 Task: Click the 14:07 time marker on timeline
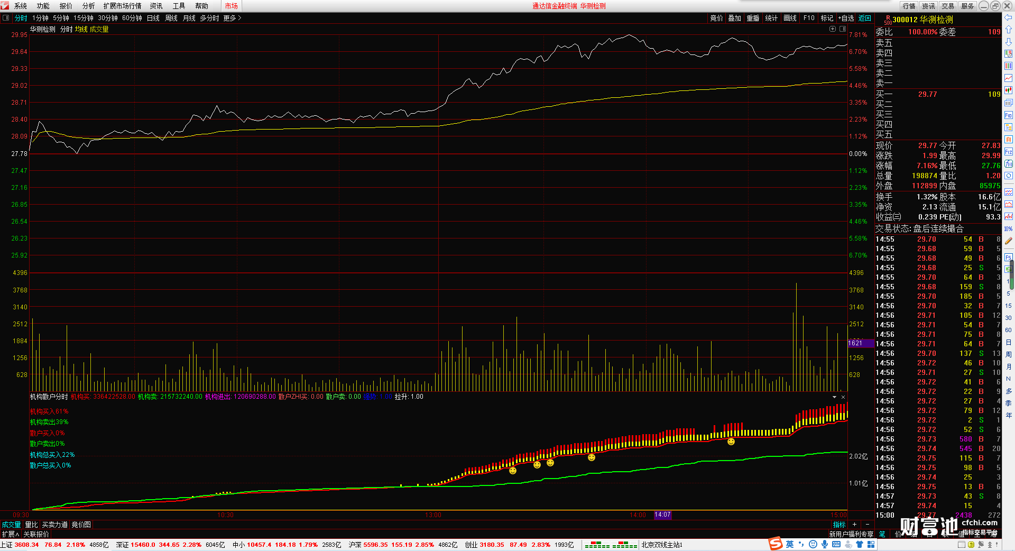[662, 515]
